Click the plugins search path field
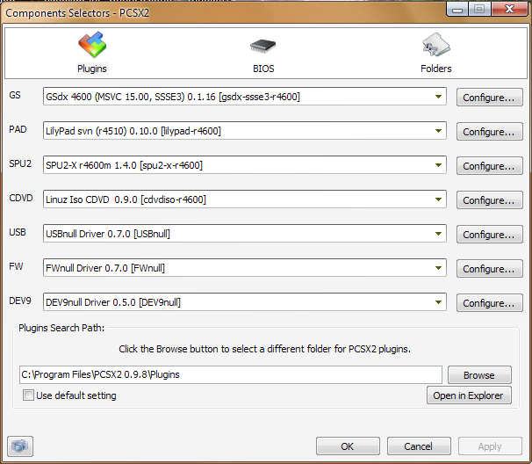532x464 pixels. [x=231, y=374]
